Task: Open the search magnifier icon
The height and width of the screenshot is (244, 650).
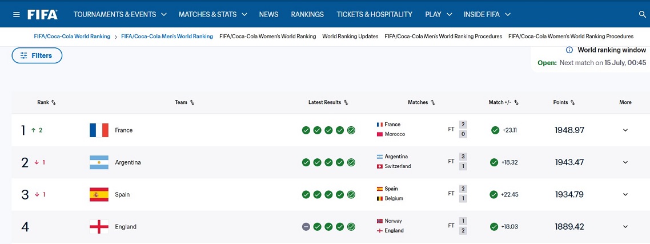Action: tap(643, 14)
